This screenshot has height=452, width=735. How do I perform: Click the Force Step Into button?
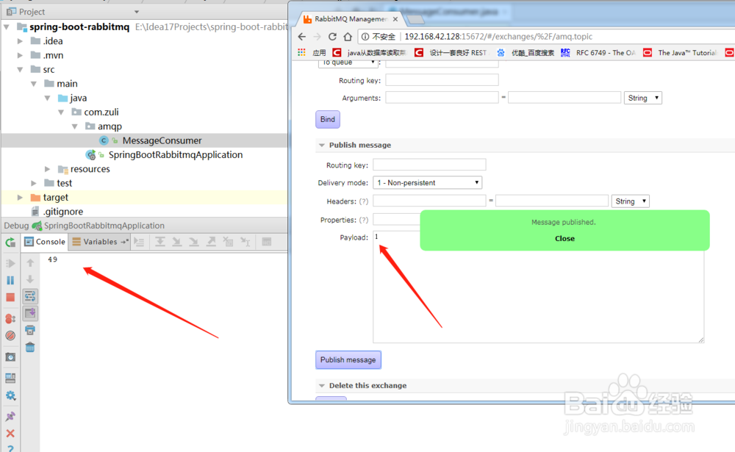[x=193, y=242]
